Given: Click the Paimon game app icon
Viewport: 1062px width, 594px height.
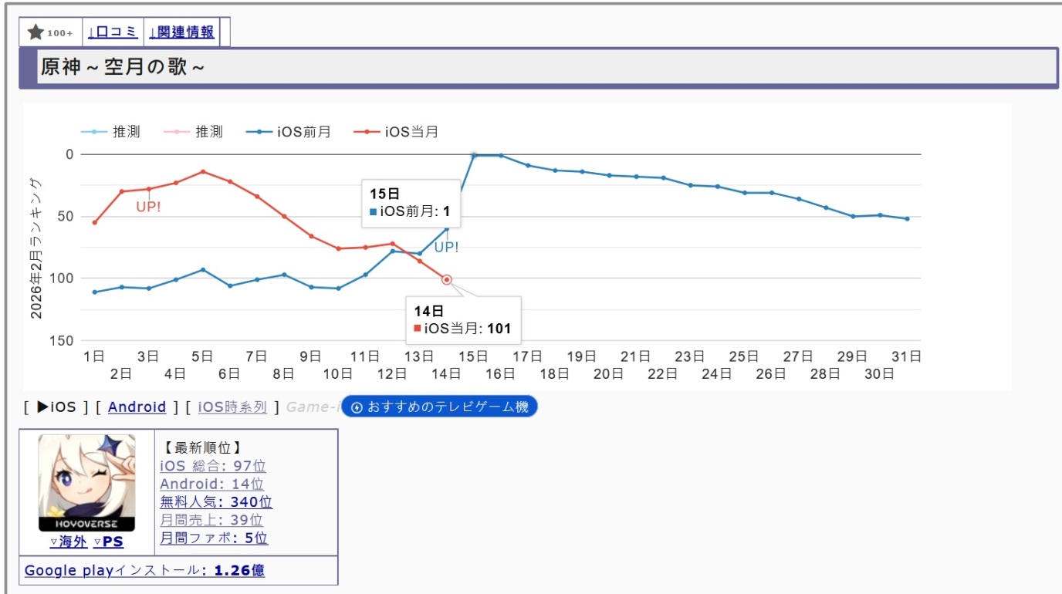Looking at the screenshot, I should point(86,483).
